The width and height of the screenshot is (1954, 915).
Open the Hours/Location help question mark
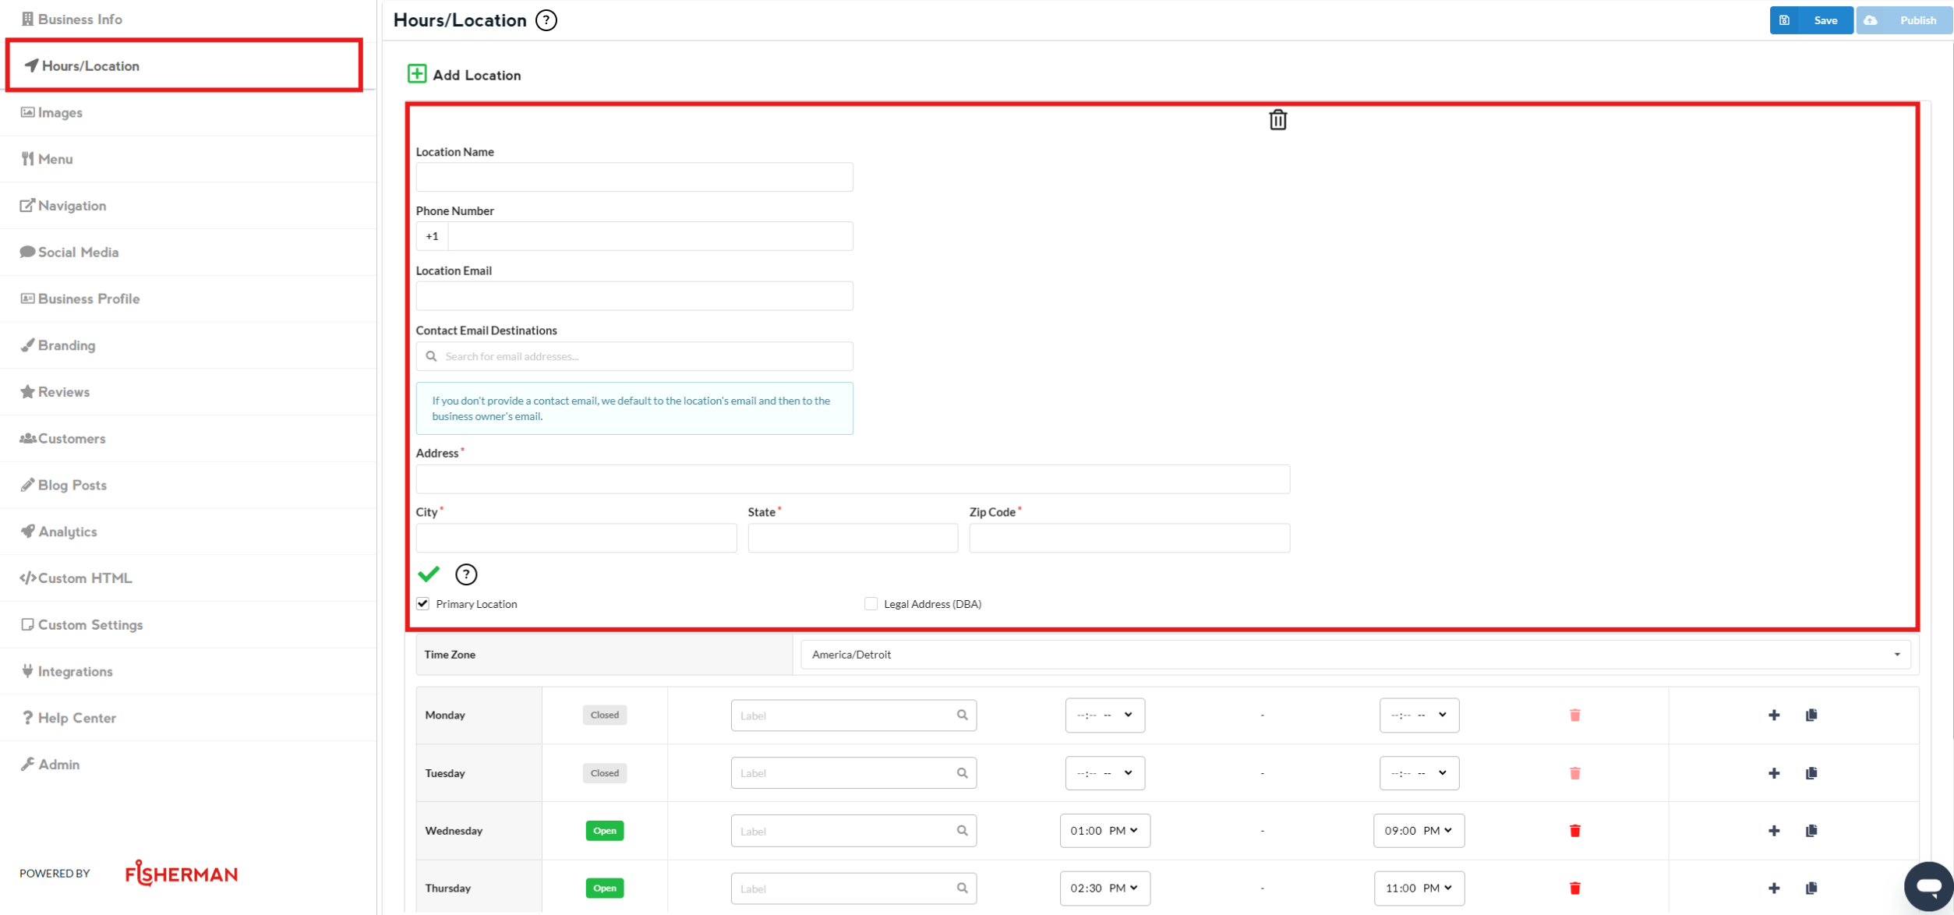tap(546, 20)
